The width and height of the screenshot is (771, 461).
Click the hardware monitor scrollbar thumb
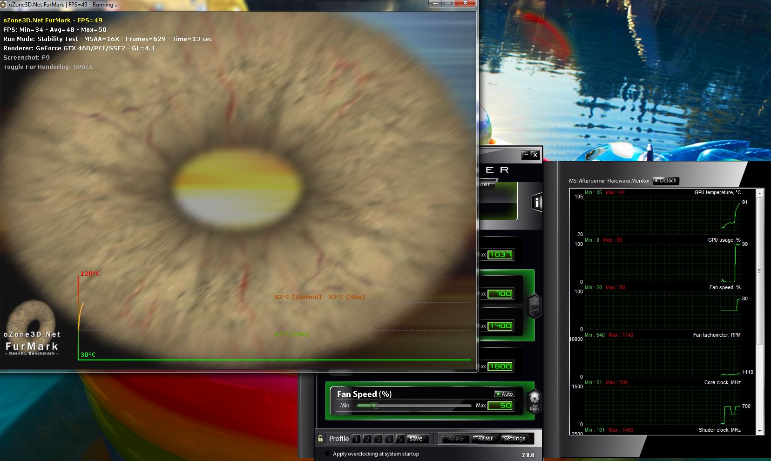(x=760, y=271)
